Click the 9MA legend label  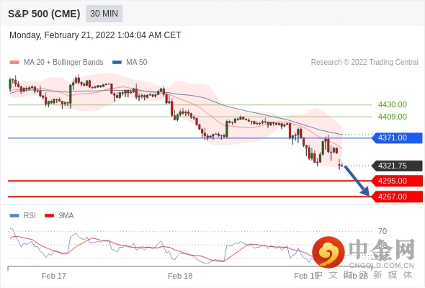(x=66, y=216)
